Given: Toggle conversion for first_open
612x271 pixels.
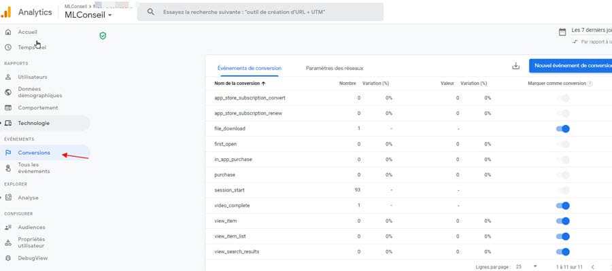Looking at the screenshot, I should tap(563, 144).
